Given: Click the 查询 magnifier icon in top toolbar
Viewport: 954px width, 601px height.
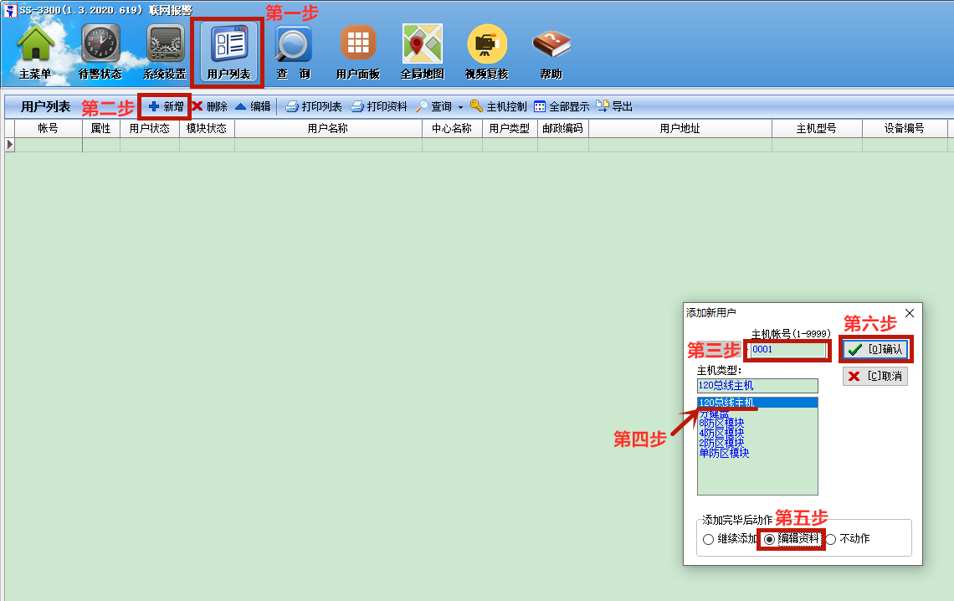Looking at the screenshot, I should click(294, 45).
